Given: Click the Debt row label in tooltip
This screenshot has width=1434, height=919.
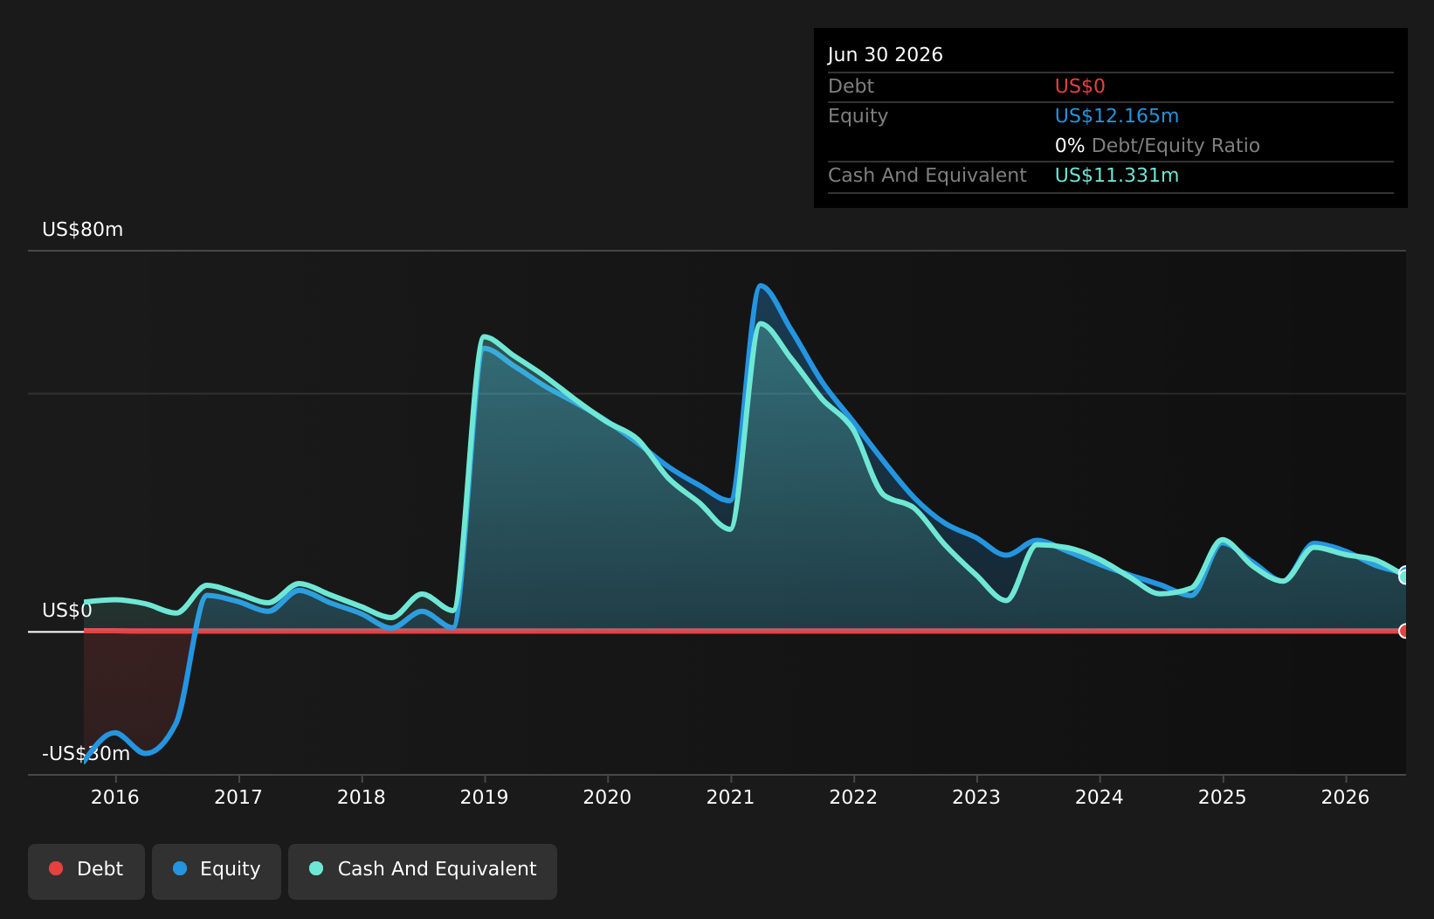Looking at the screenshot, I should click(x=851, y=86).
